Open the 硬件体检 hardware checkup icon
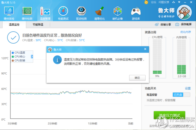The width and height of the screenshot is (196, 130). [9, 13]
